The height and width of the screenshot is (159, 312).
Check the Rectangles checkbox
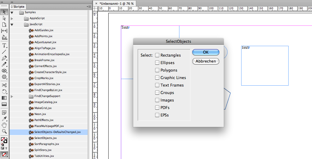pos(157,55)
